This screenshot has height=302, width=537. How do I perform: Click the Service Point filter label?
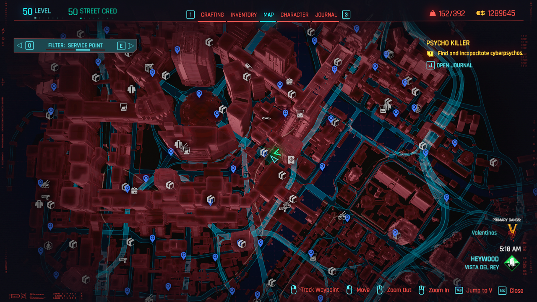75,46
